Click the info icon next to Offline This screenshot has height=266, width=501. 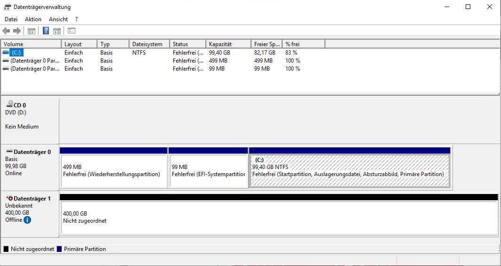(x=27, y=220)
